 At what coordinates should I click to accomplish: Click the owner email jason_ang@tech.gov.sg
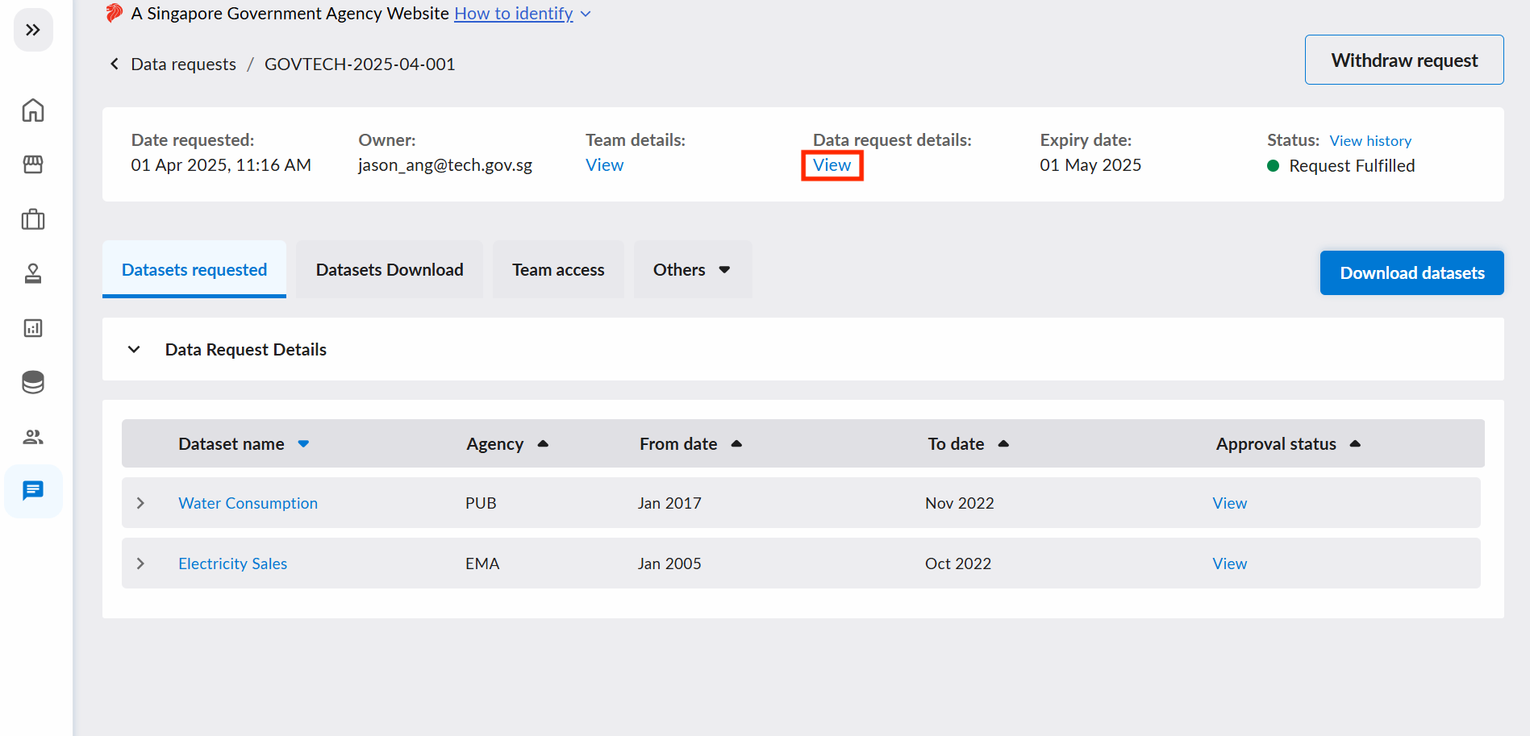coord(445,165)
